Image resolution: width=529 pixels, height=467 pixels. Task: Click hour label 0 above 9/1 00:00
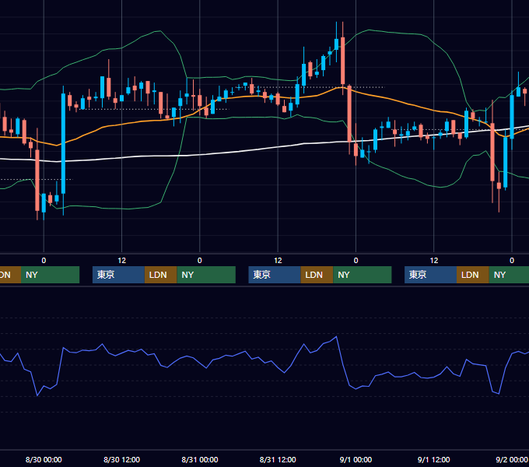(x=356, y=261)
